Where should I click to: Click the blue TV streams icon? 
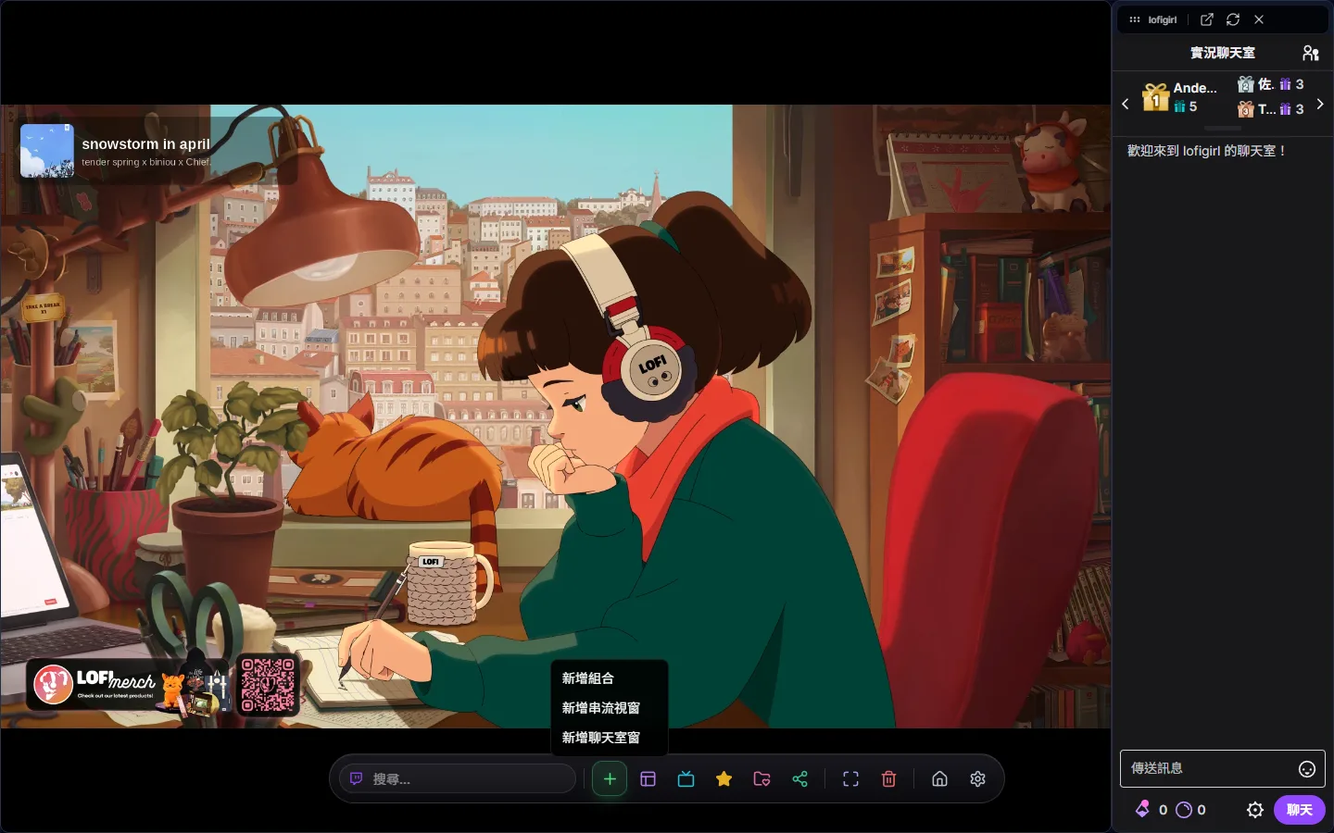[686, 779]
